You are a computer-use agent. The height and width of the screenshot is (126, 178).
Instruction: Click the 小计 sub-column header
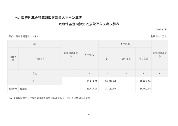point(107,58)
